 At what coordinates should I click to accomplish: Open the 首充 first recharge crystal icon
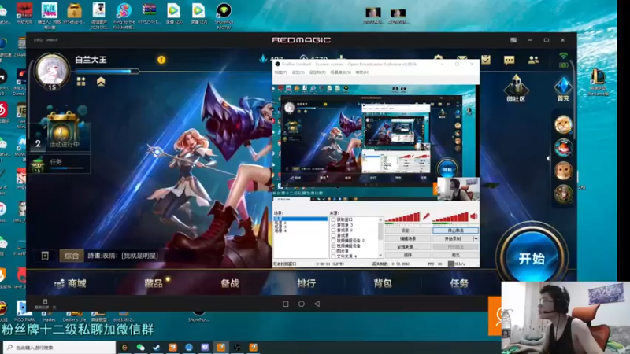point(563,89)
